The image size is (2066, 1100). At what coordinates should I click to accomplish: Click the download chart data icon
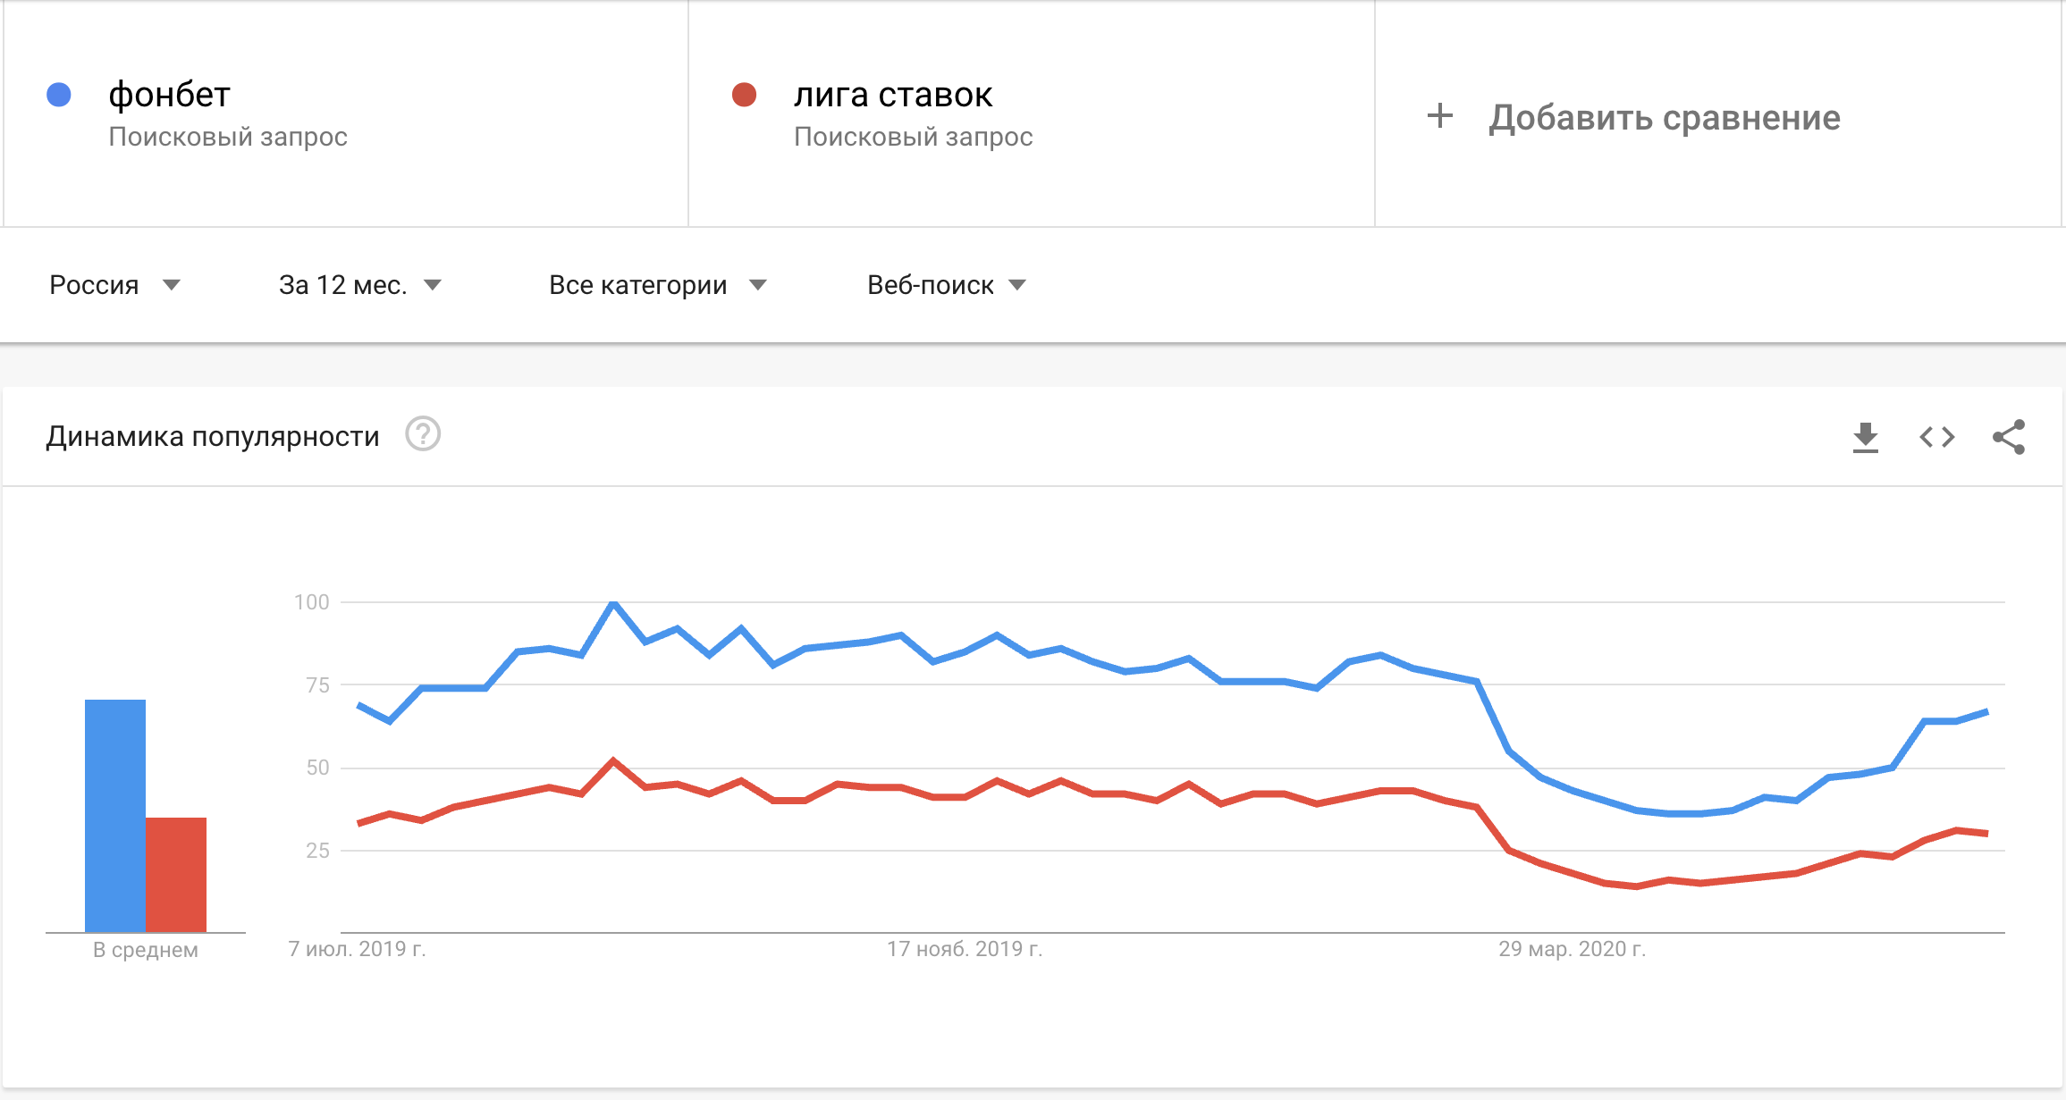coord(1865,438)
